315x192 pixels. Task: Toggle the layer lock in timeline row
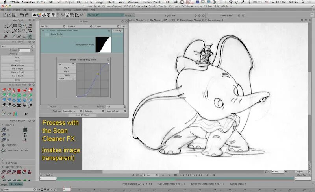click(42, 189)
